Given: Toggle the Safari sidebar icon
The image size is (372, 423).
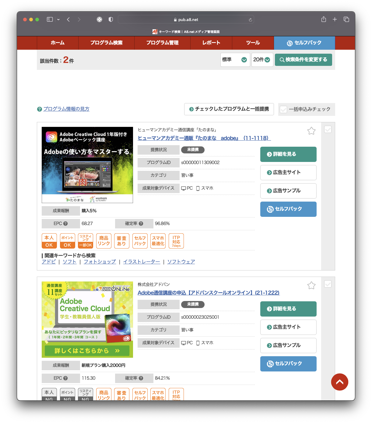Looking at the screenshot, I should pyautogui.click(x=50, y=19).
